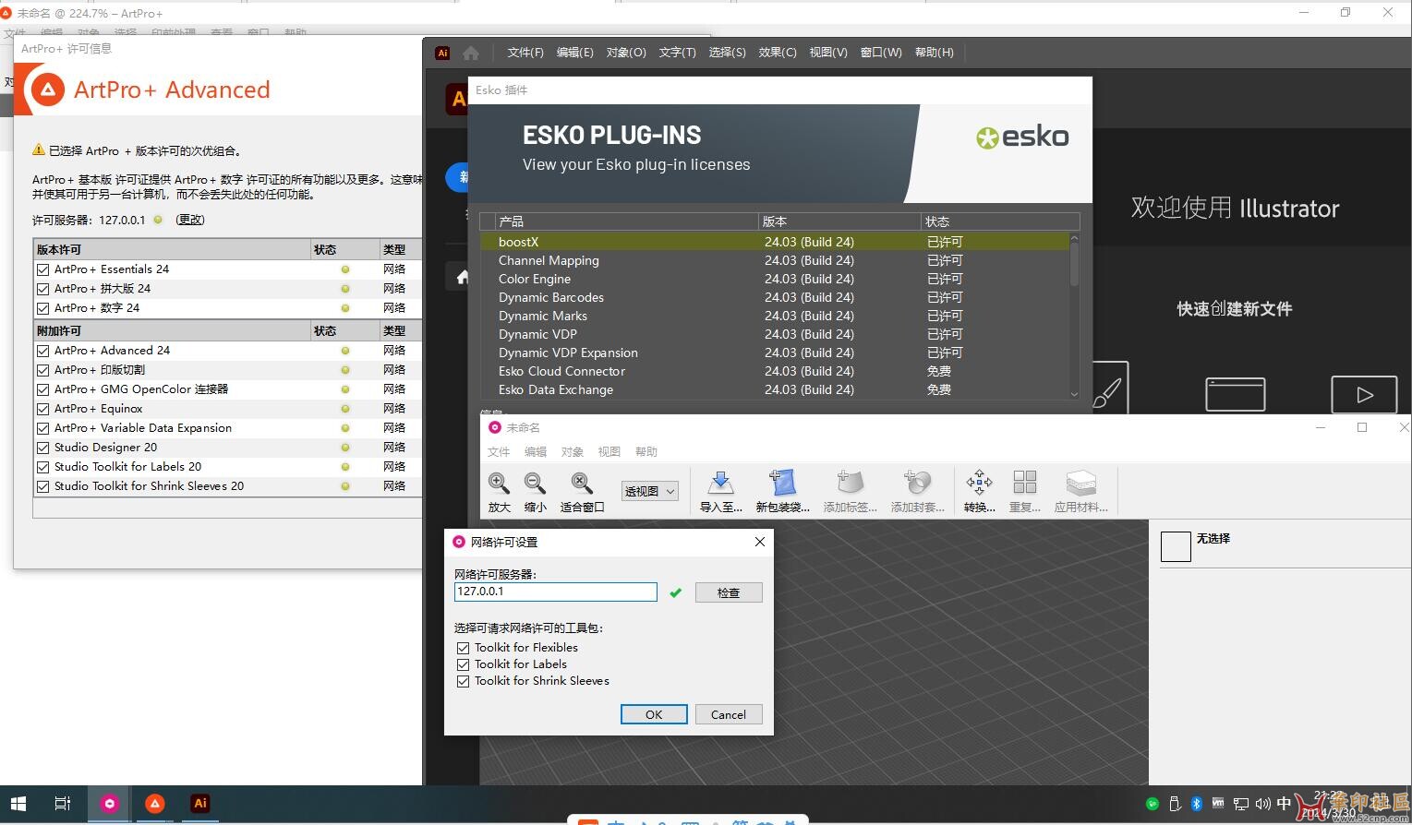Open Studio 文件 menu
The height and width of the screenshot is (825, 1412).
[499, 452]
